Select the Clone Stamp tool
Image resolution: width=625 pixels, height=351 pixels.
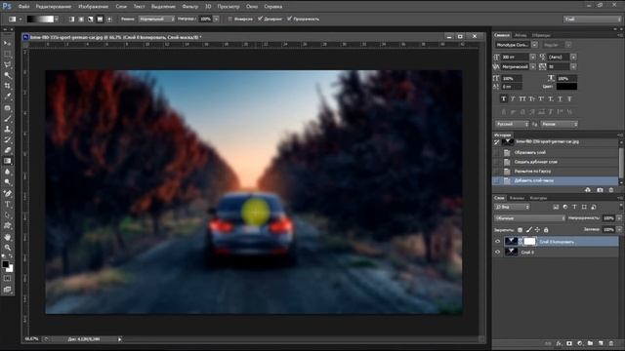click(x=7, y=129)
